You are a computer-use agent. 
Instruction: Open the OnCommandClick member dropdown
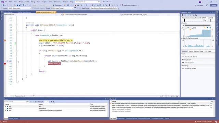click(150, 15)
